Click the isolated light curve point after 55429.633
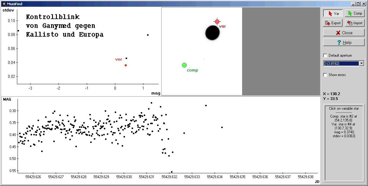368x186 pixels. pyautogui.click(x=206, y=105)
